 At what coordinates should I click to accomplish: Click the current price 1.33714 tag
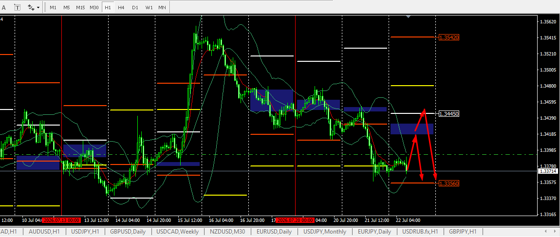[x=549, y=171]
